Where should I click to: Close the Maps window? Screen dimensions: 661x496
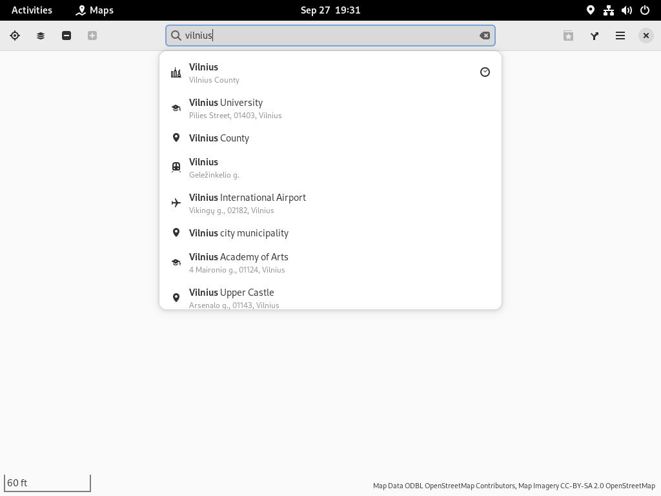tap(646, 36)
